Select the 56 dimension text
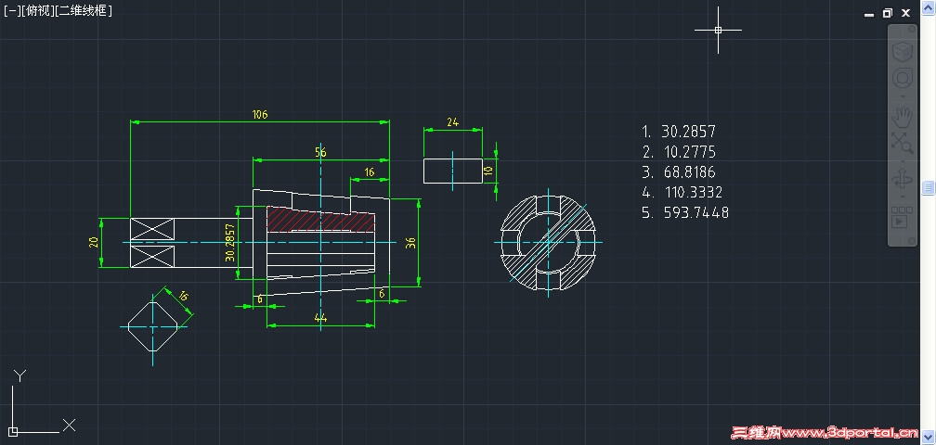 (320, 152)
